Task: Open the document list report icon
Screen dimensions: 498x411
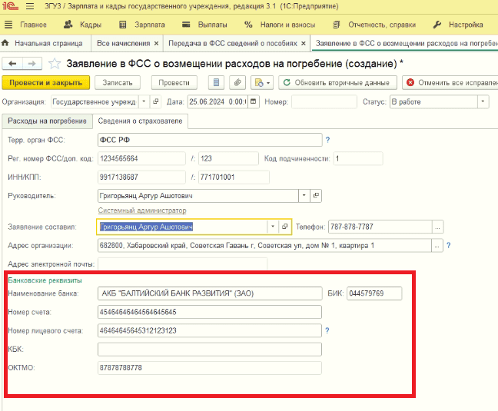Action: [216, 82]
